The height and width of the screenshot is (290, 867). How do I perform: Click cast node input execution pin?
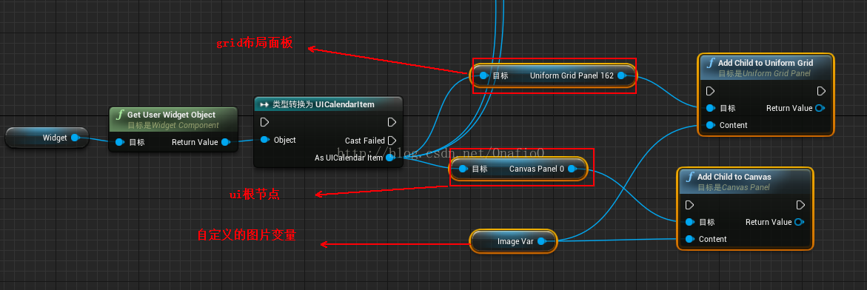tap(265, 121)
